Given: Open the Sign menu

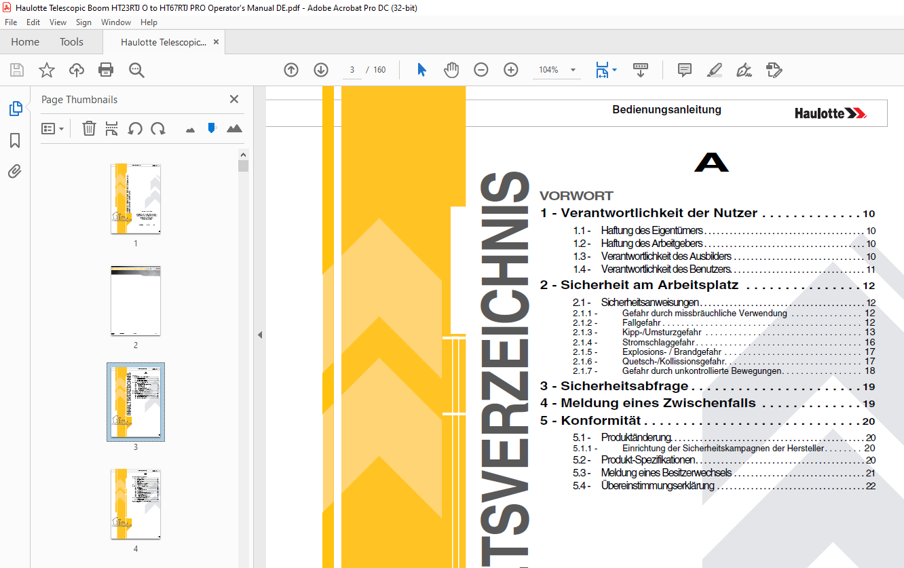Looking at the screenshot, I should coord(83,22).
